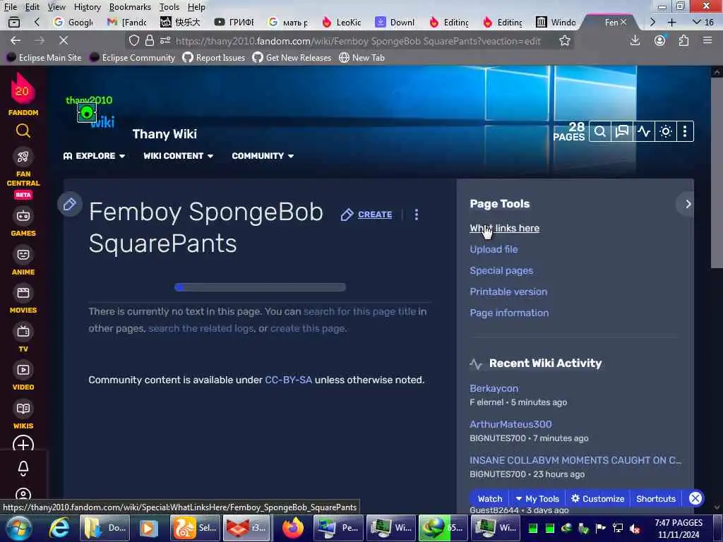Expand the Wiki Content menu
The width and height of the screenshot is (723, 542).
coord(178,156)
